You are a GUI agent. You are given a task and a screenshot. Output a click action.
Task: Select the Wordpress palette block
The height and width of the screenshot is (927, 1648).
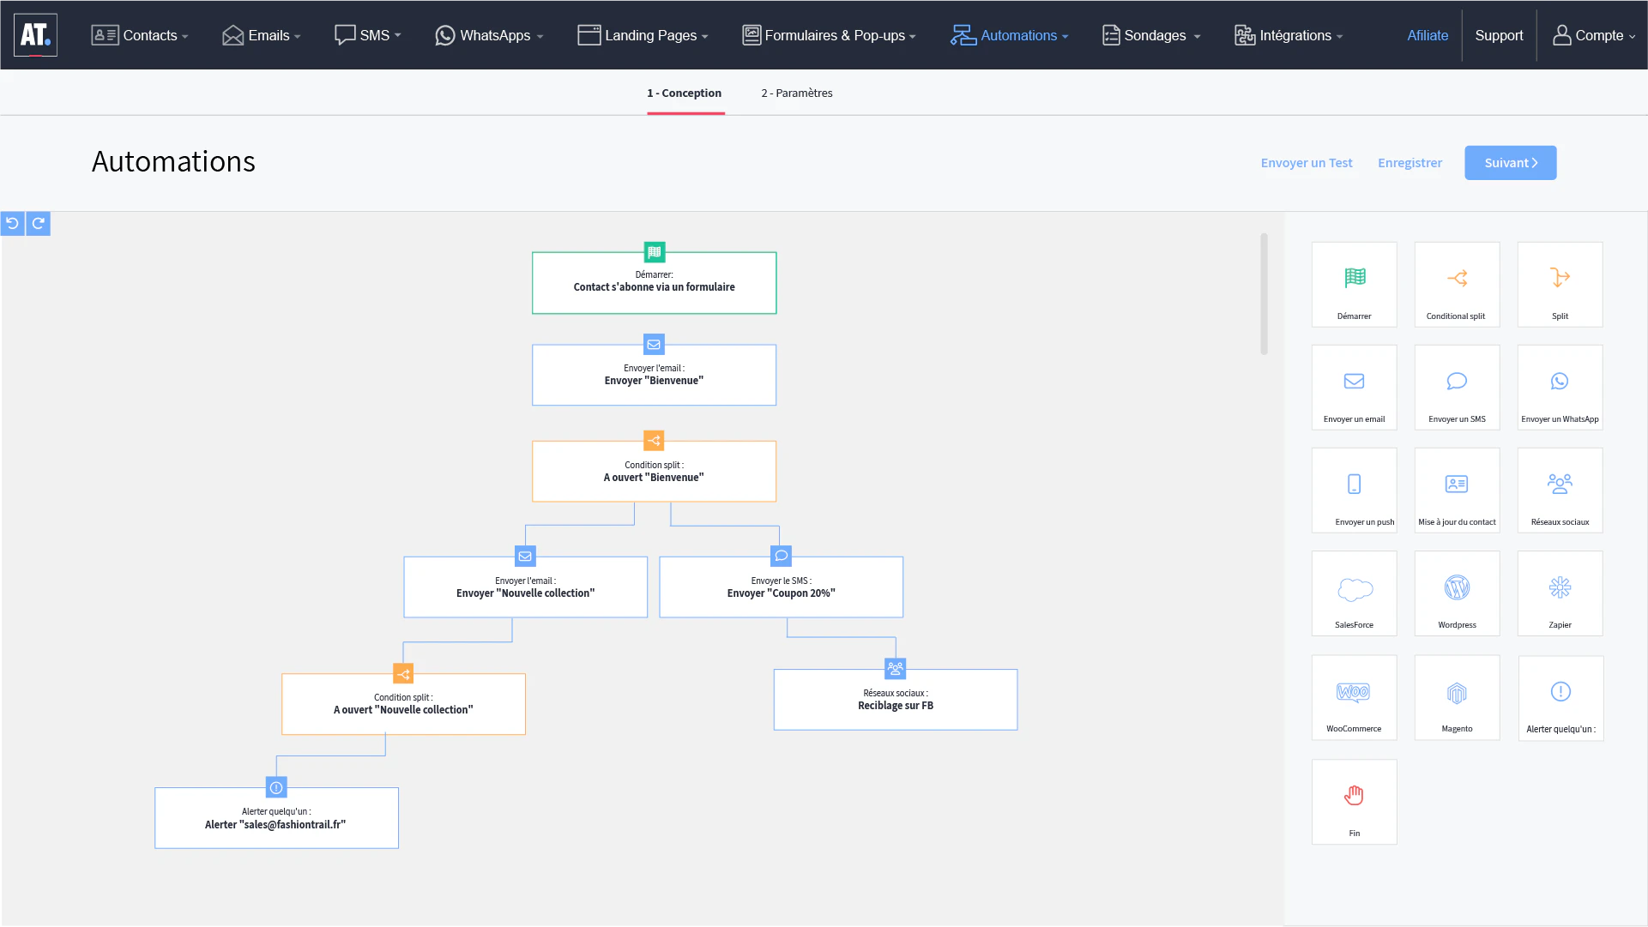click(1457, 593)
